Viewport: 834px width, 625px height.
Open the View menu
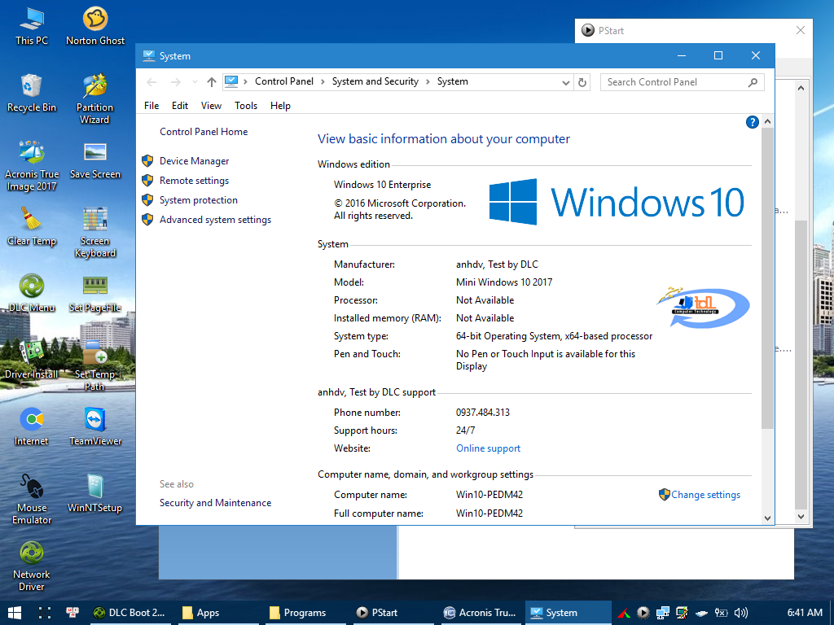pyautogui.click(x=211, y=106)
